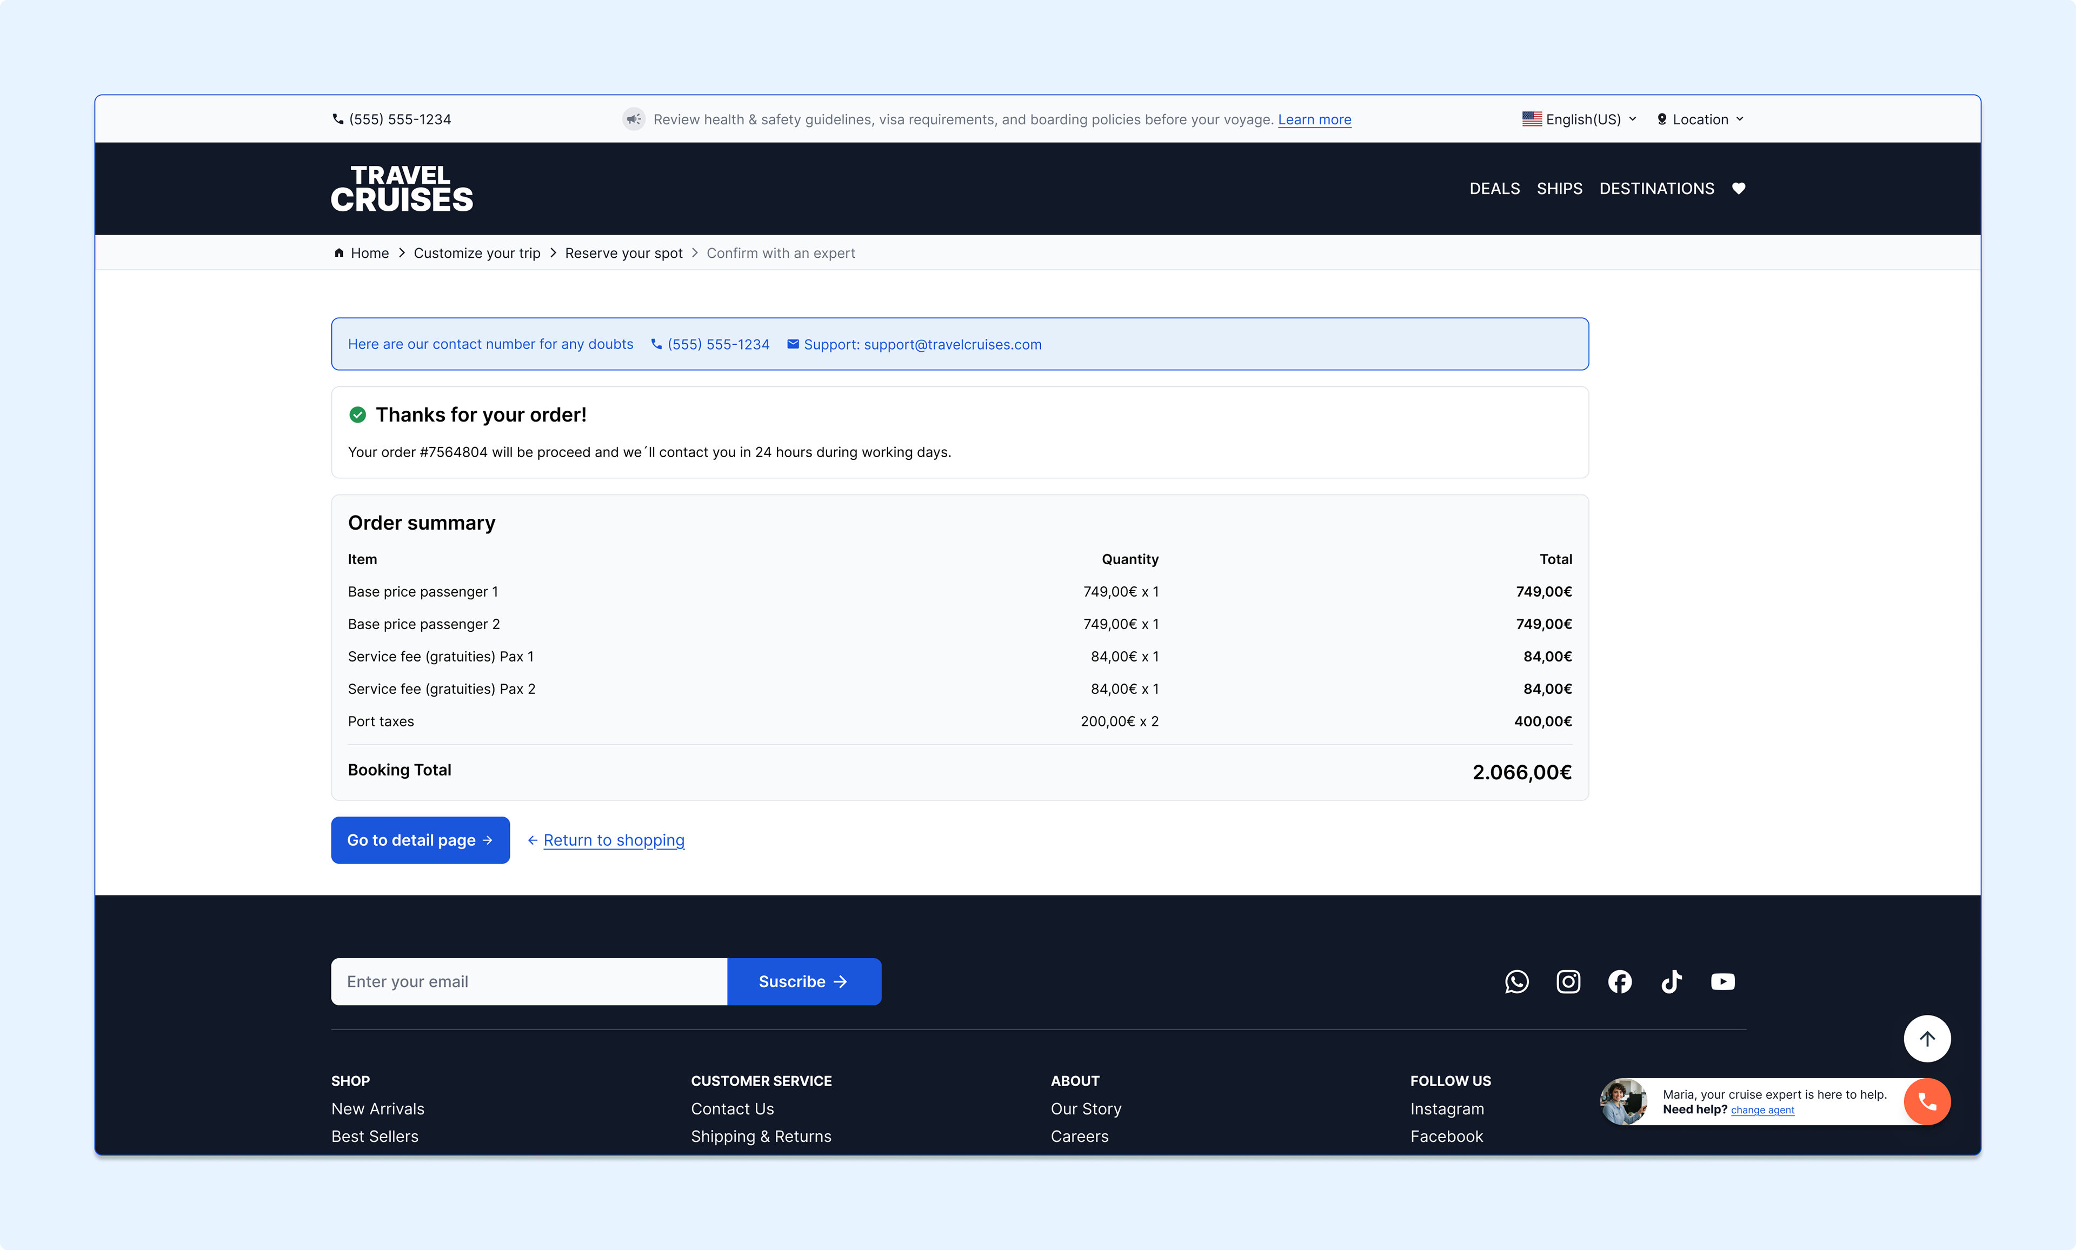
Task: Click the Enter your email field
Action: (x=529, y=981)
